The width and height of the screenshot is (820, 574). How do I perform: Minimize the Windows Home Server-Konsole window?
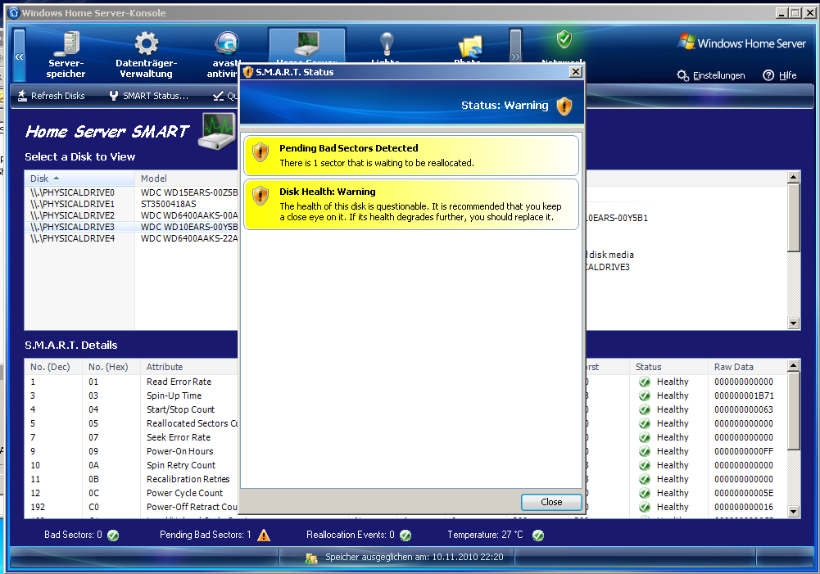coord(781,13)
